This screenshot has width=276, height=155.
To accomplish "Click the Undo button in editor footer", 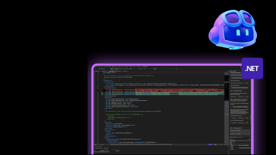I will point(215,145).
